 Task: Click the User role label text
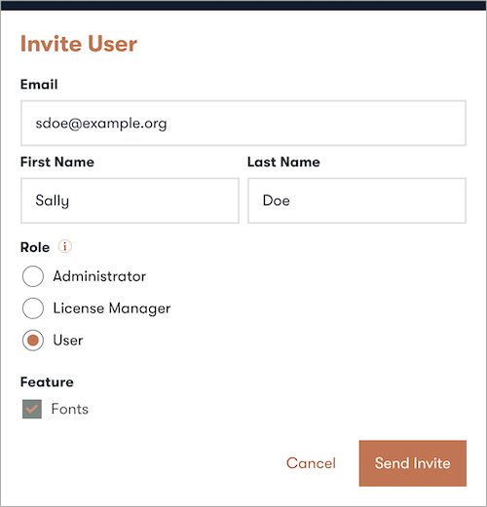click(x=68, y=341)
